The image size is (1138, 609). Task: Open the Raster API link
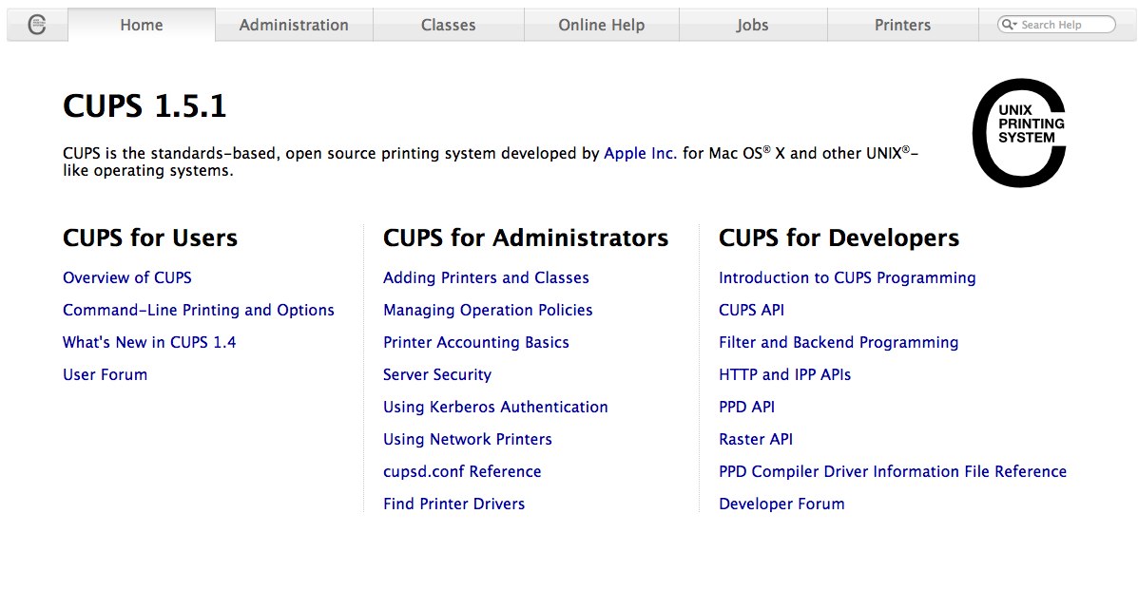click(x=756, y=439)
